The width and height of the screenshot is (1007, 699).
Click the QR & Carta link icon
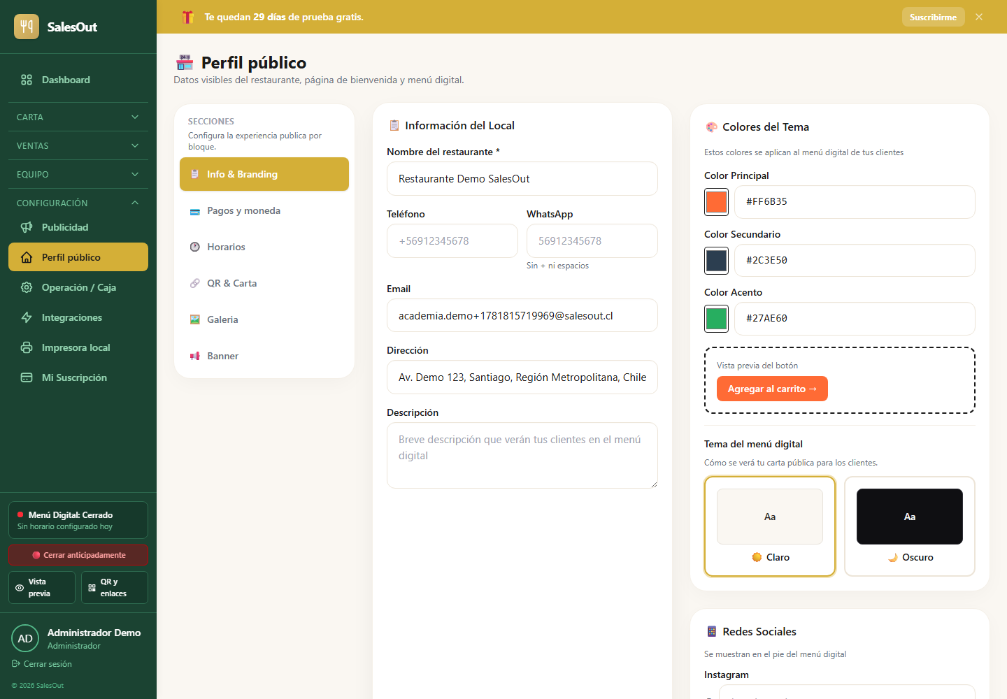pos(195,283)
